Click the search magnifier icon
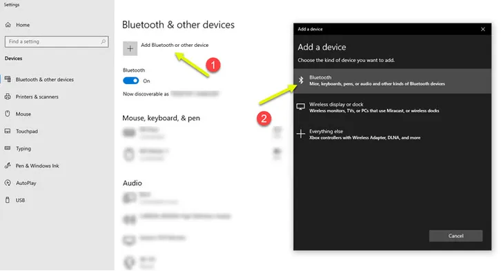 [x=104, y=41]
